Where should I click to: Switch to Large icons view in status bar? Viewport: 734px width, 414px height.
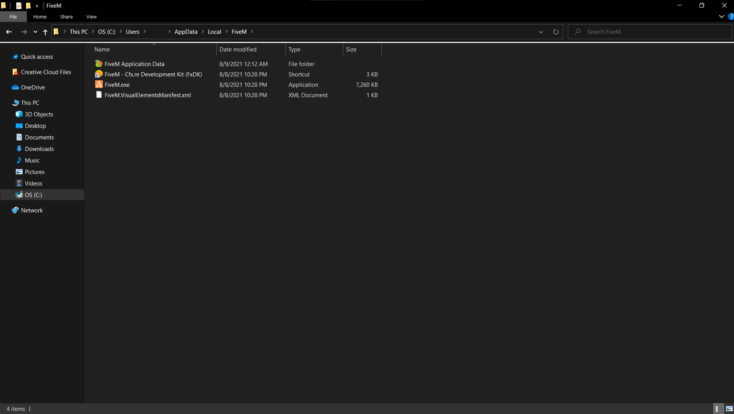[729, 409]
